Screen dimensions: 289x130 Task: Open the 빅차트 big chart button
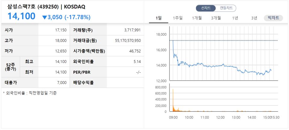(273, 18)
